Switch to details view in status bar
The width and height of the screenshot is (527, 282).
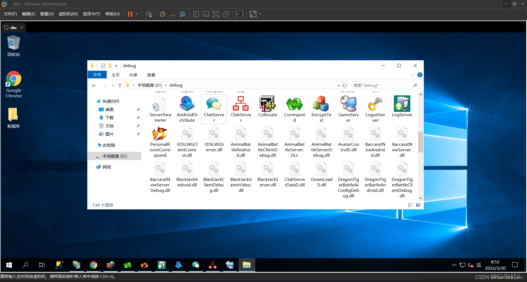411,205
